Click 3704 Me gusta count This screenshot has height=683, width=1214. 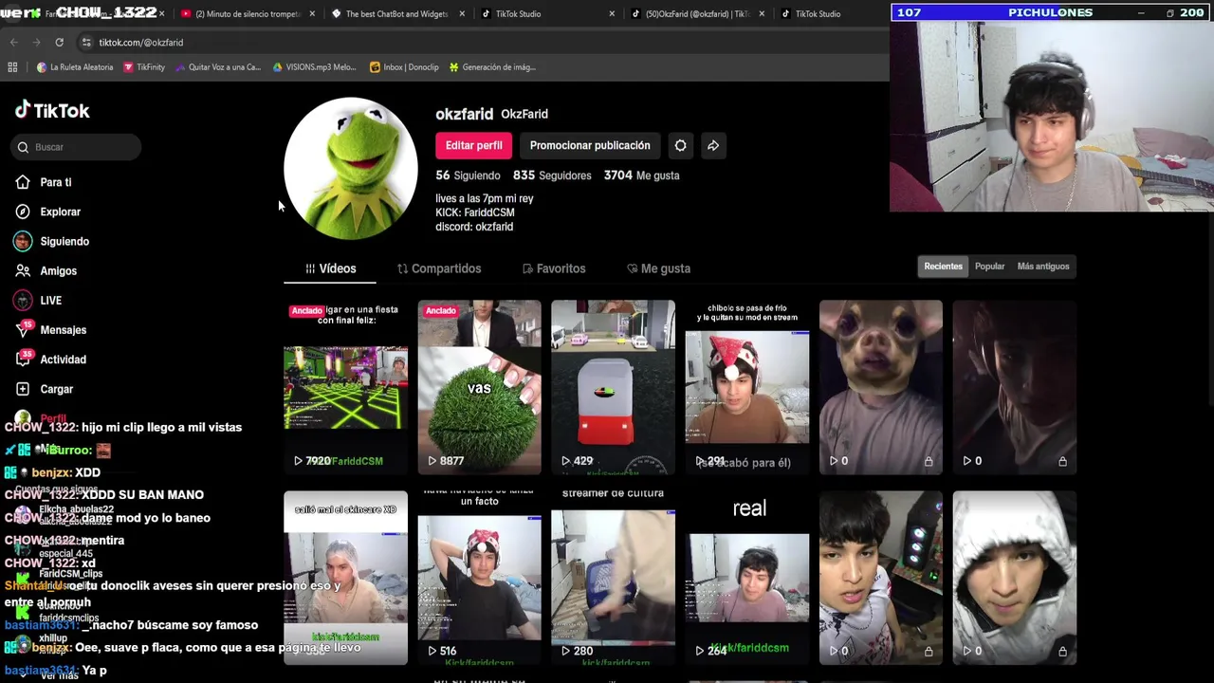point(642,175)
